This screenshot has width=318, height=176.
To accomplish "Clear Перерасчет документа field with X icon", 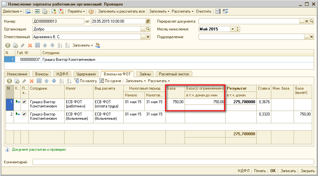I will coord(307,21).
